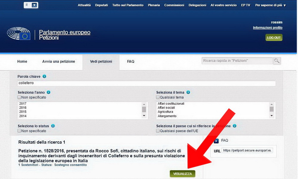Open Al vostro servizio menu item
298x179 pixels.
pos(223,5)
